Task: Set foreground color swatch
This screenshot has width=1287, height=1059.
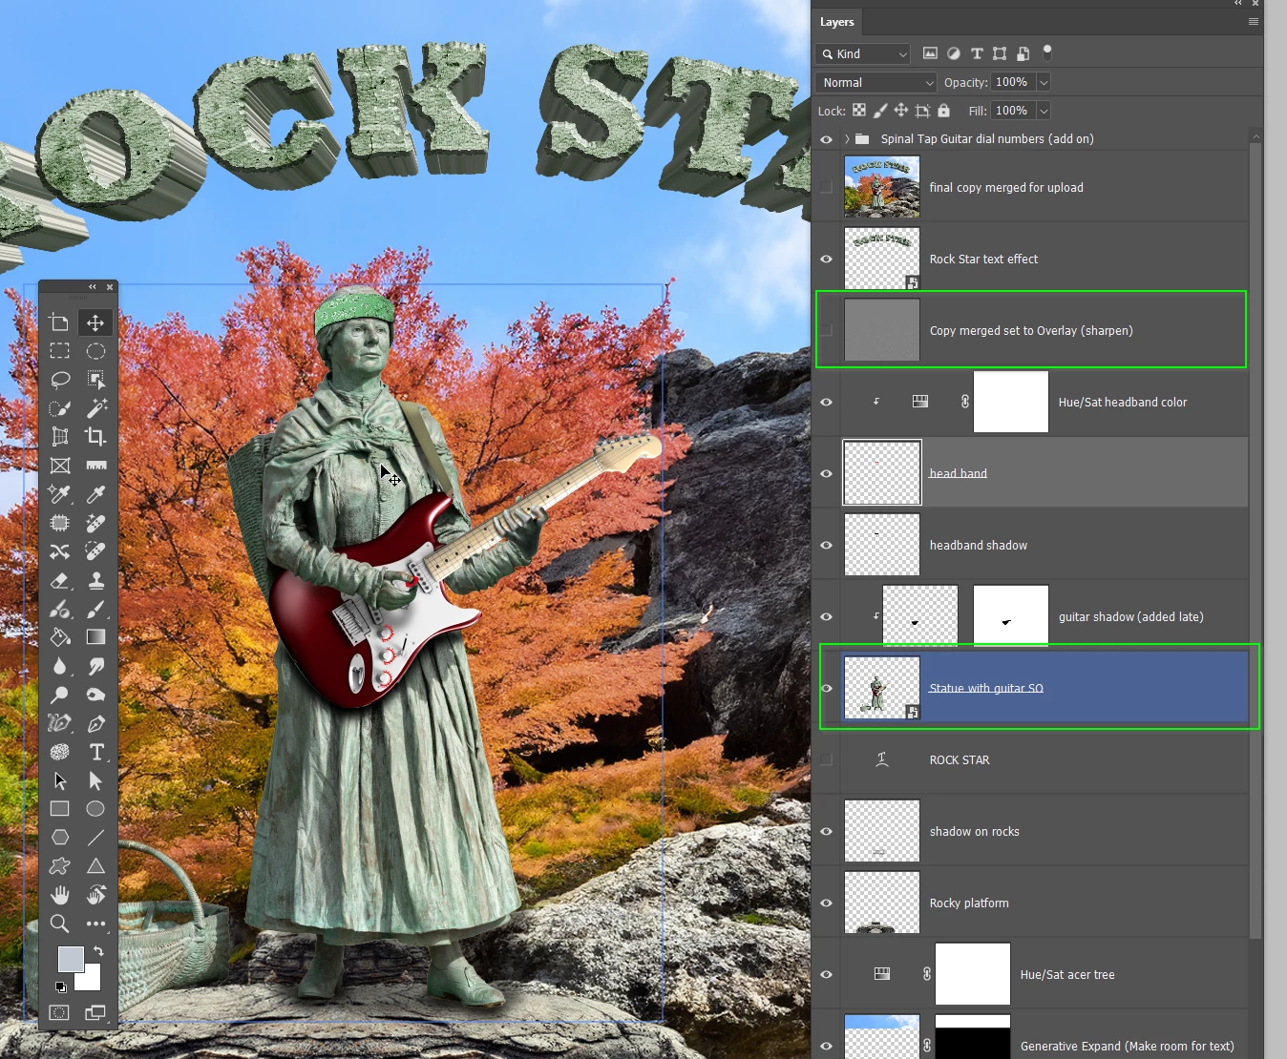Action: pos(70,960)
